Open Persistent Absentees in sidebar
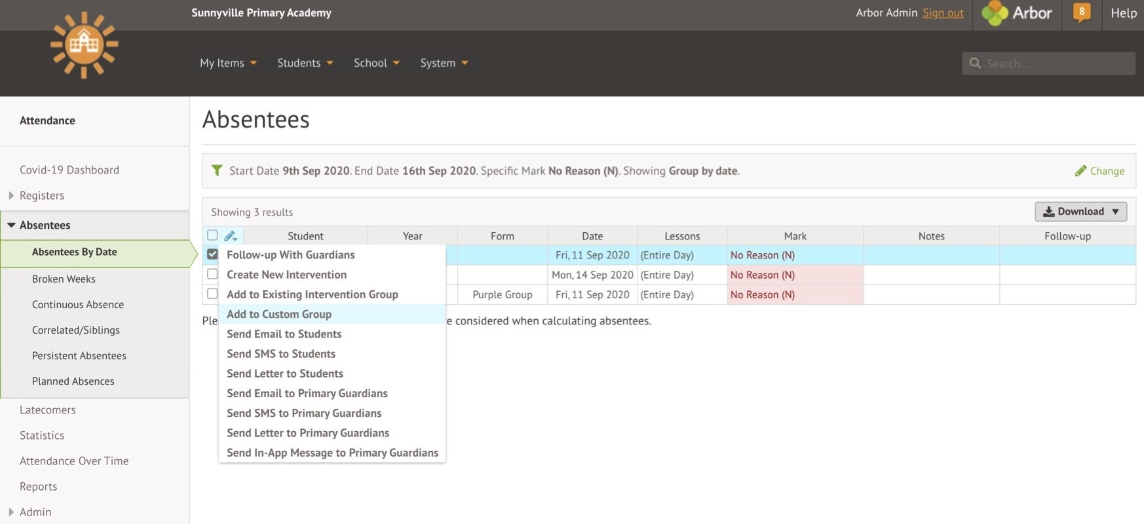 click(x=79, y=355)
